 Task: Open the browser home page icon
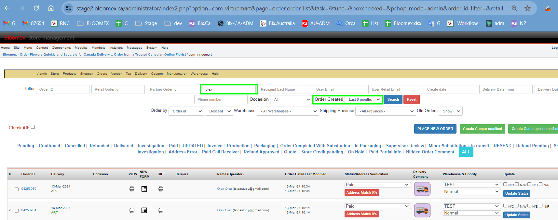51,8
